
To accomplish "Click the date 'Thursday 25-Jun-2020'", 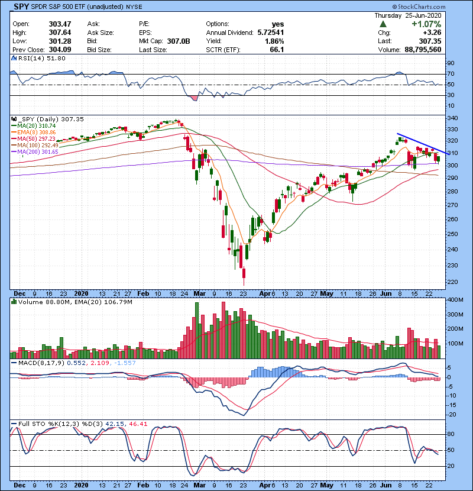I will (408, 15).
